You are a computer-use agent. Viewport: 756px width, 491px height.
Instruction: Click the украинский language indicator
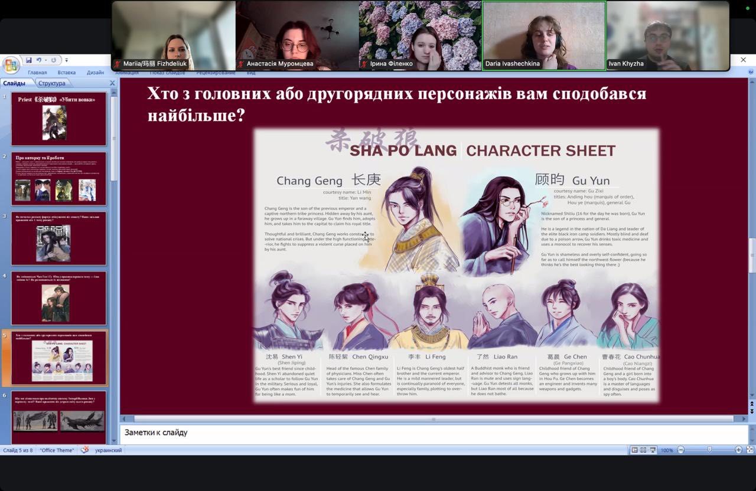108,450
